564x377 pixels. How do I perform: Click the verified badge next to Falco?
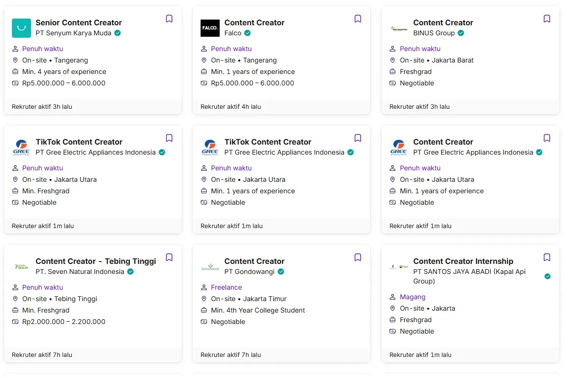tap(247, 33)
